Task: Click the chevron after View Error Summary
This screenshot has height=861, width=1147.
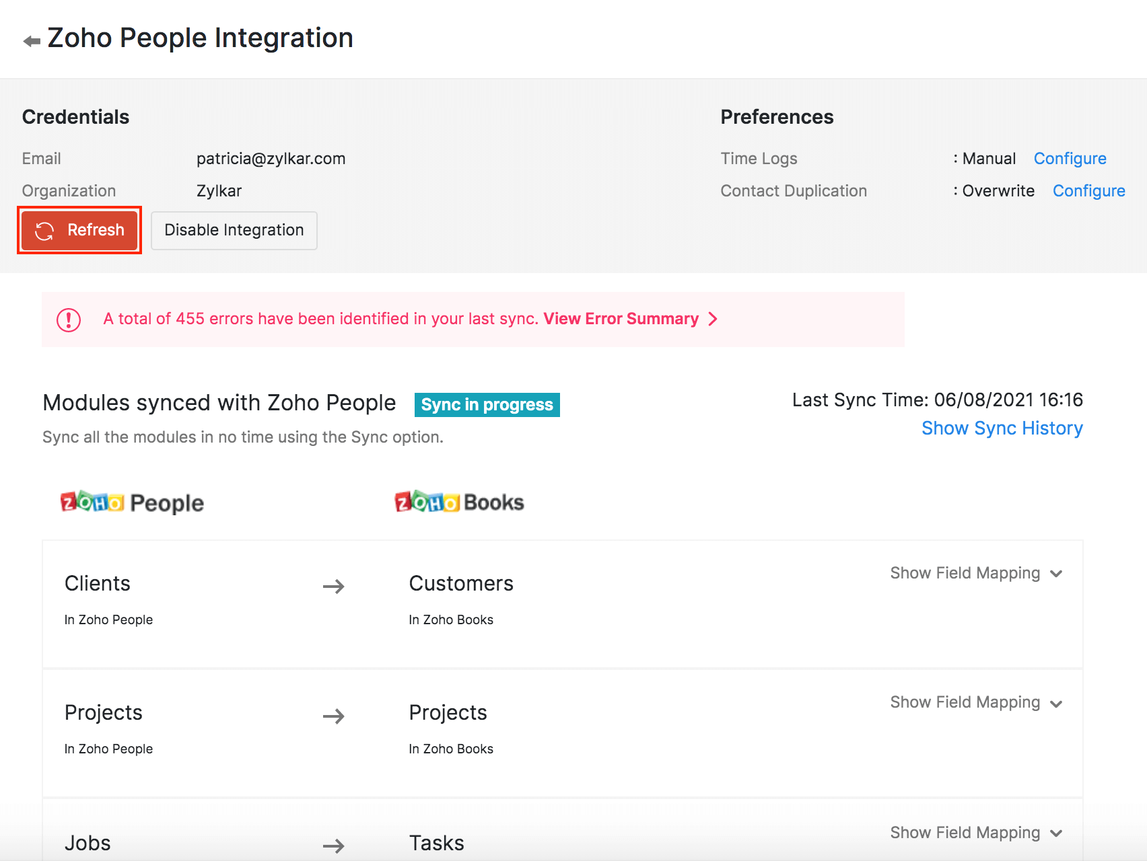Action: tap(714, 319)
